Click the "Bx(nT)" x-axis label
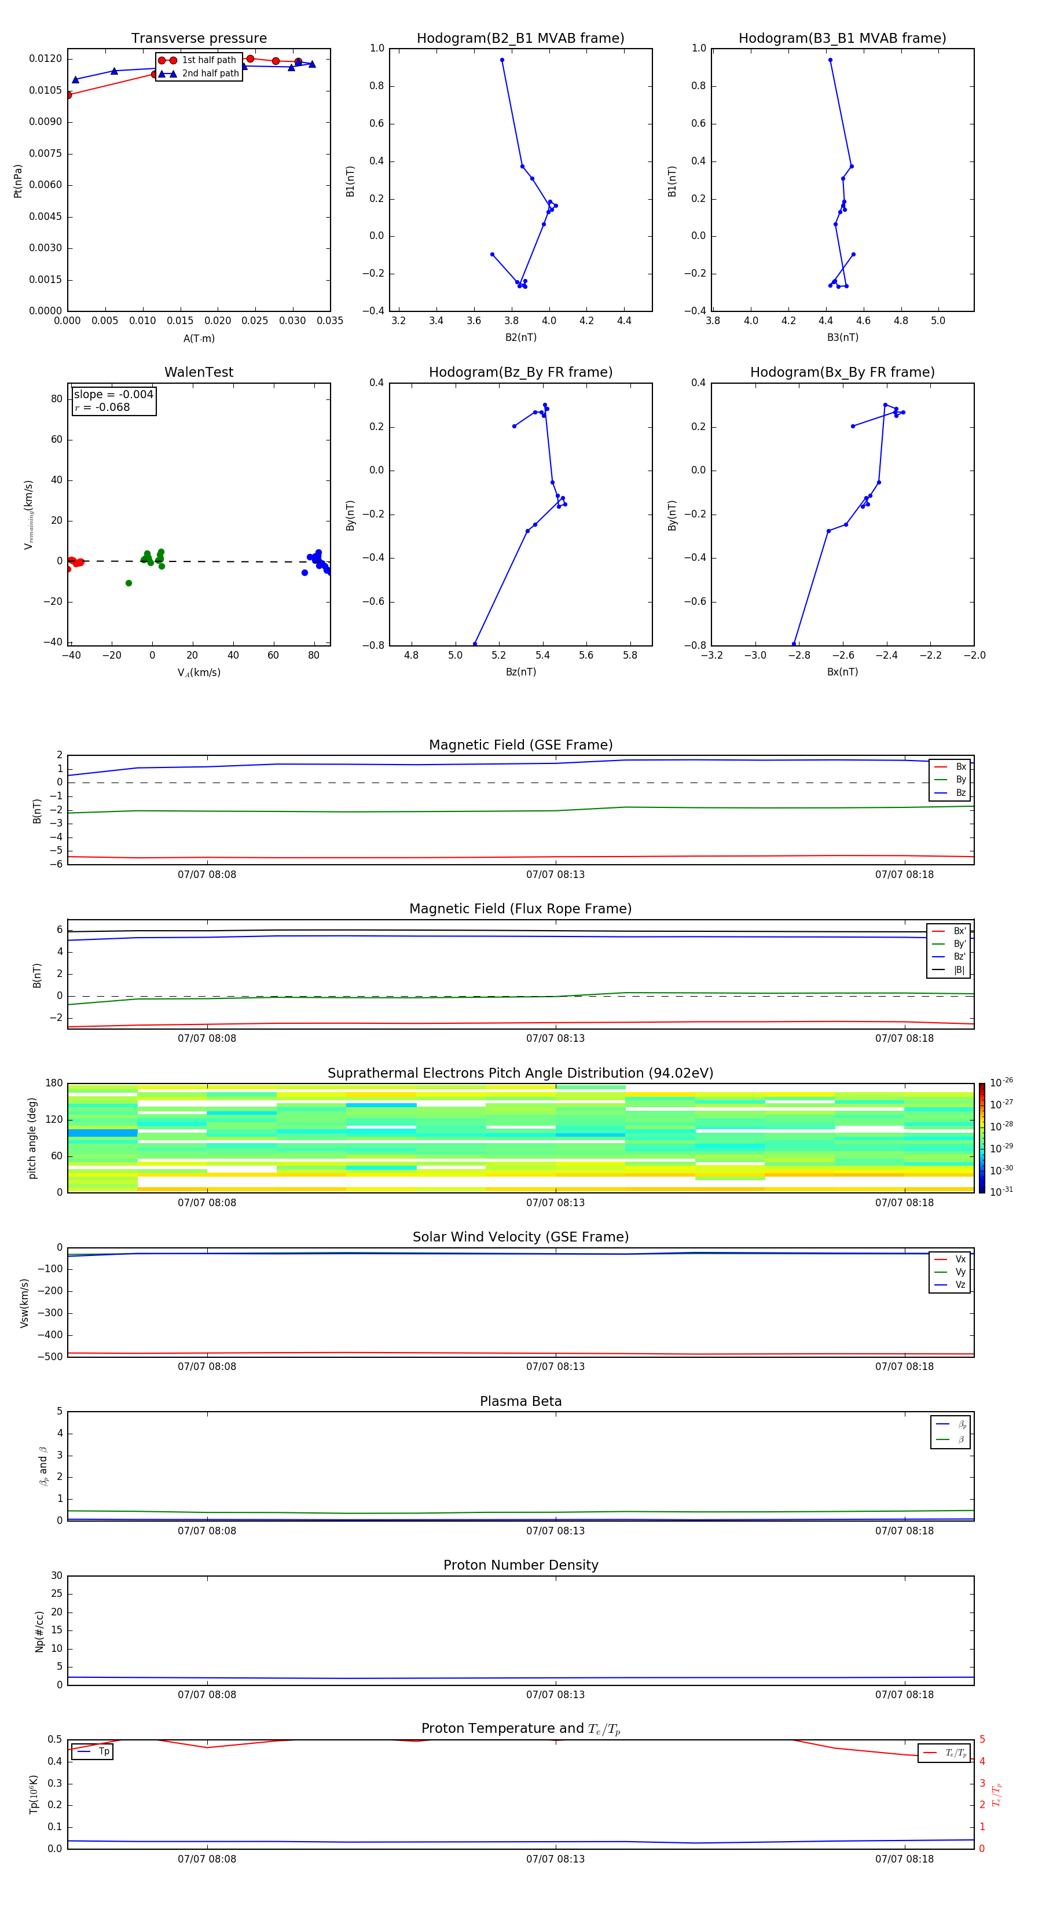 coord(842,672)
